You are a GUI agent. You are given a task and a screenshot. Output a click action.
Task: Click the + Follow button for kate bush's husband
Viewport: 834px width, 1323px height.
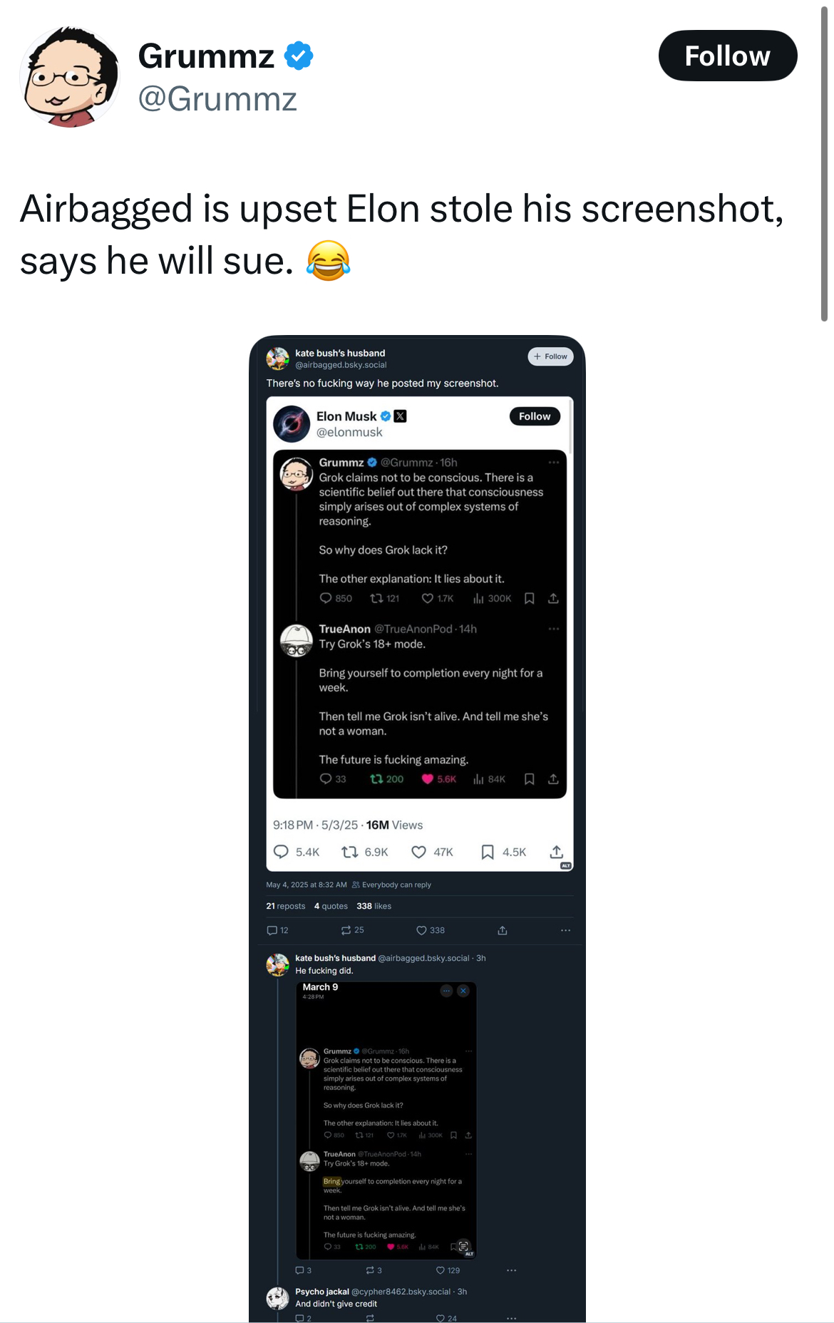550,356
